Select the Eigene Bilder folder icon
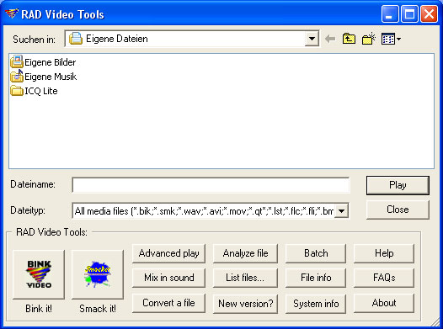 (x=17, y=61)
